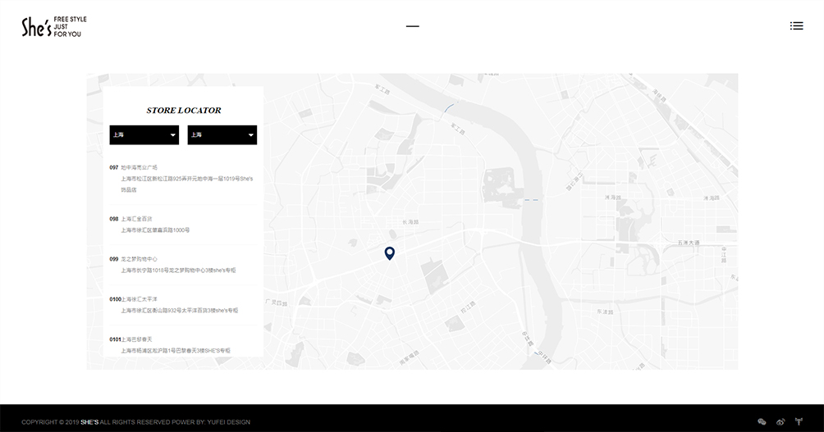The height and width of the screenshot is (432, 824).
Task: Click the dash icon at top center
Action: point(412,27)
